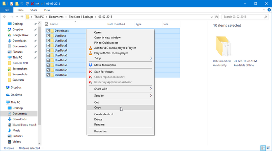This screenshot has height=151, width=272.
Task: Click The Sims 1 Backups breadcrumb
Action: pyautogui.click(x=81, y=17)
